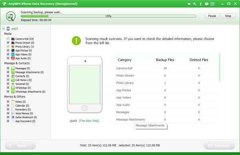Click the scanning progress bar

(x=108, y=16)
